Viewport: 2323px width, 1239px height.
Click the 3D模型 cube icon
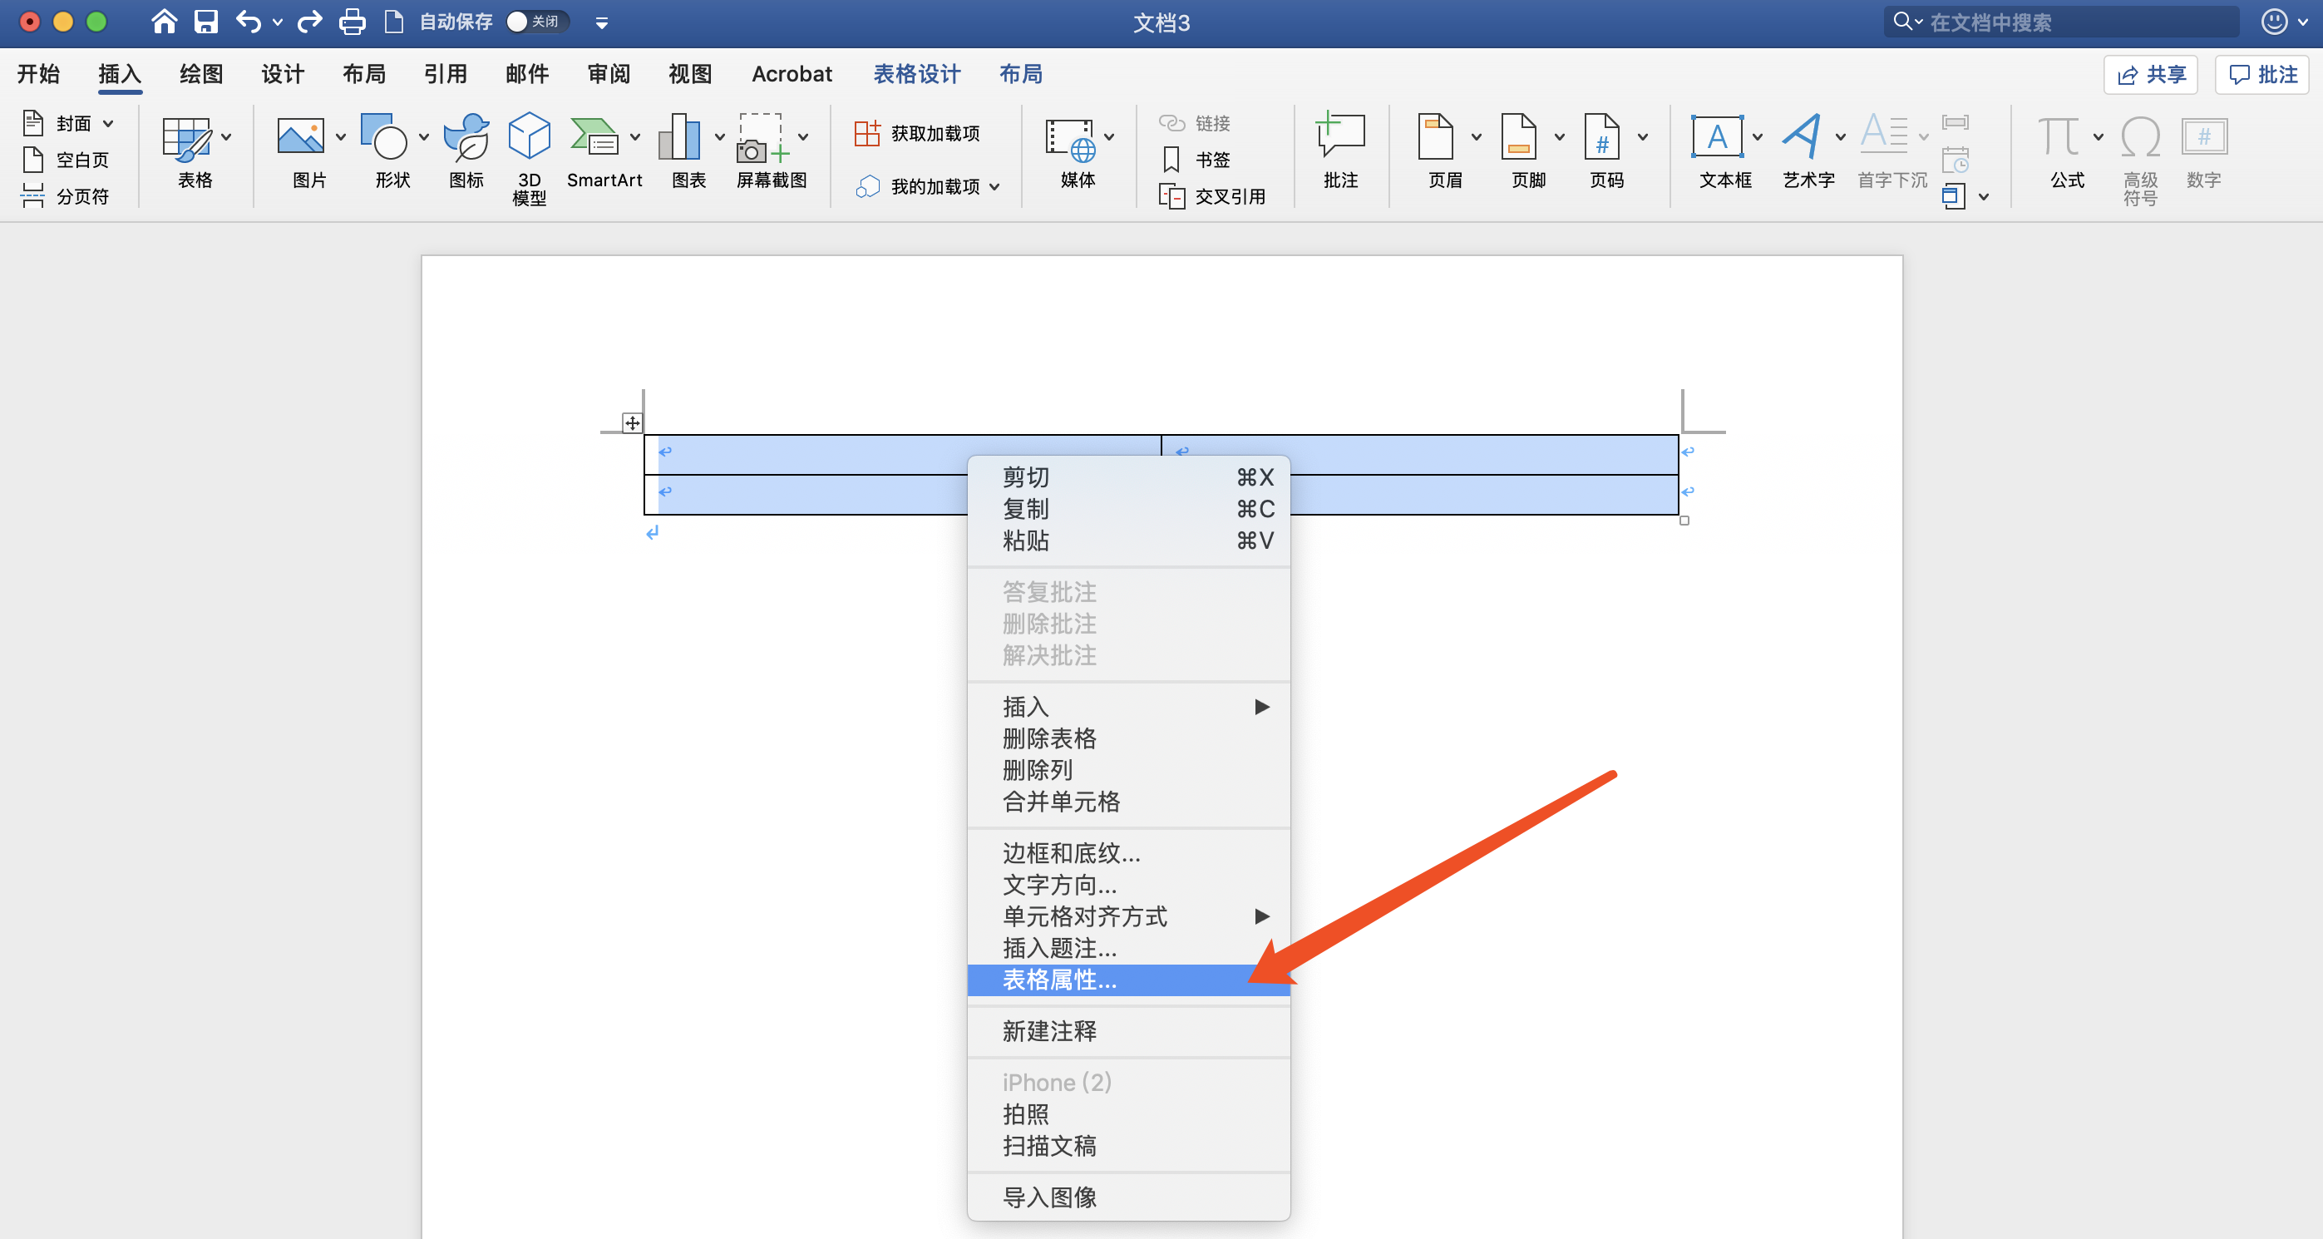(x=529, y=138)
